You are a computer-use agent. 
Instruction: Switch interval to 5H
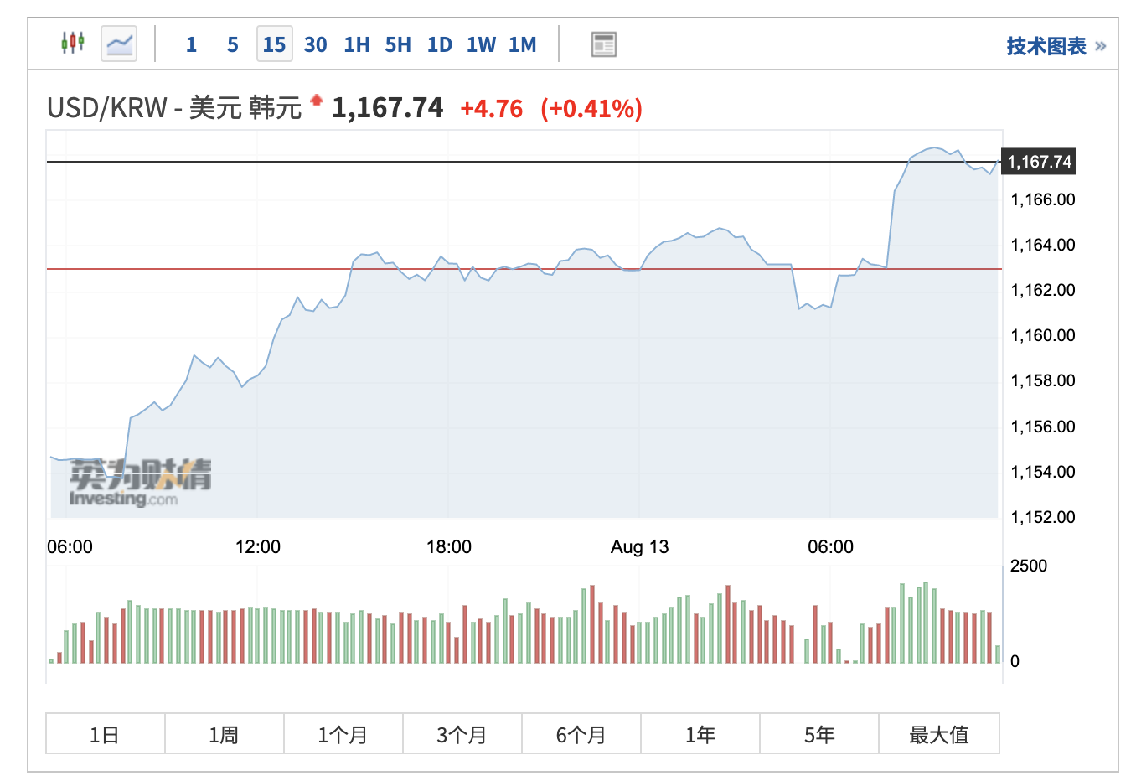[398, 45]
